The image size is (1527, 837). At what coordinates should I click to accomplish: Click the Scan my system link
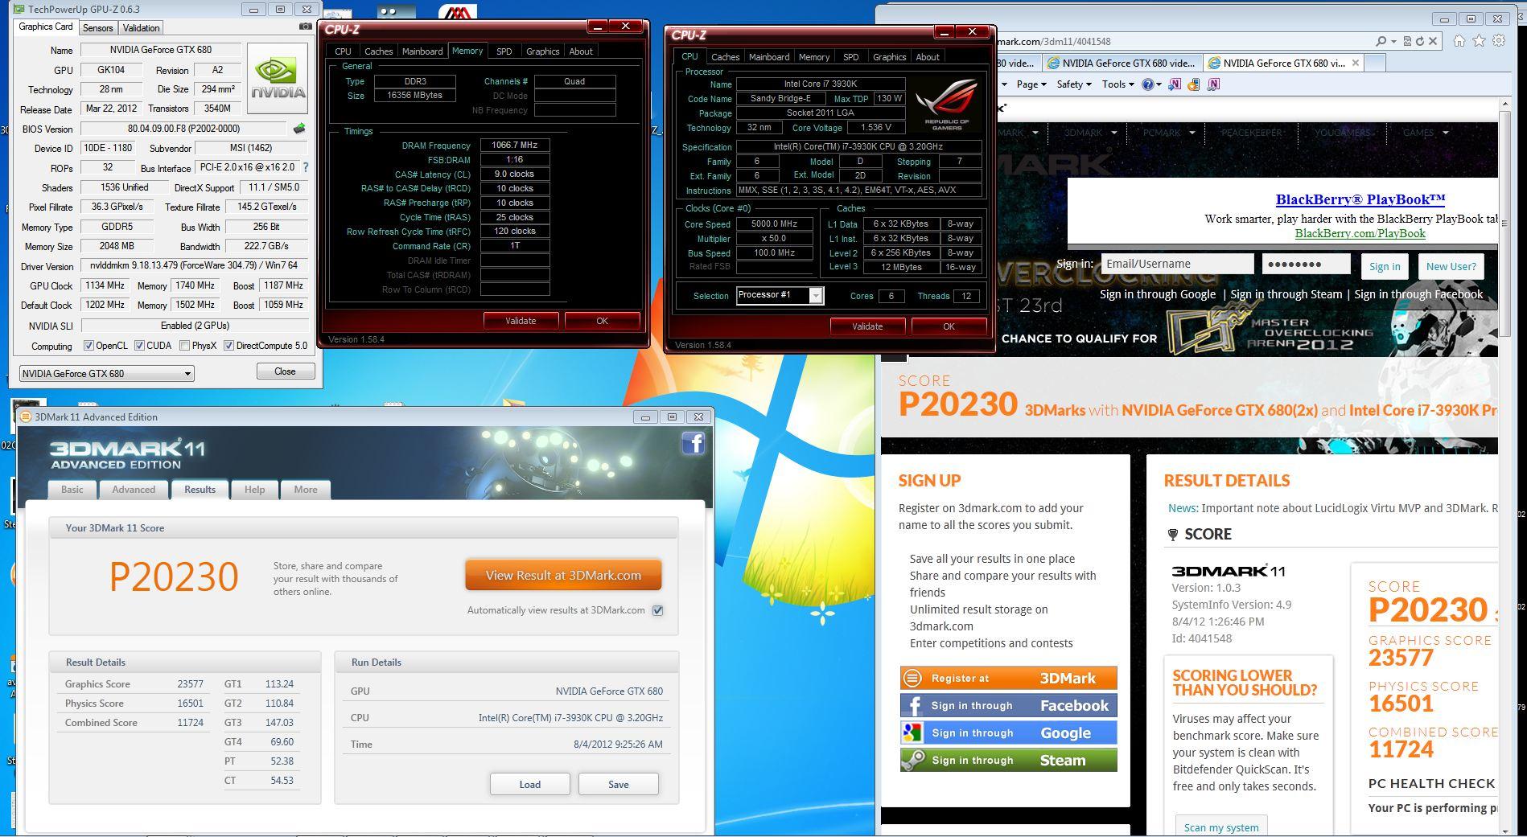[x=1220, y=827]
